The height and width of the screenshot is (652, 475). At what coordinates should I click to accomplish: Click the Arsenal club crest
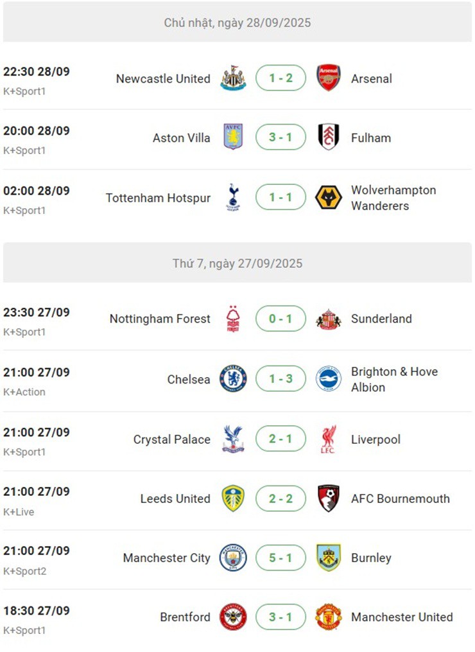click(329, 78)
